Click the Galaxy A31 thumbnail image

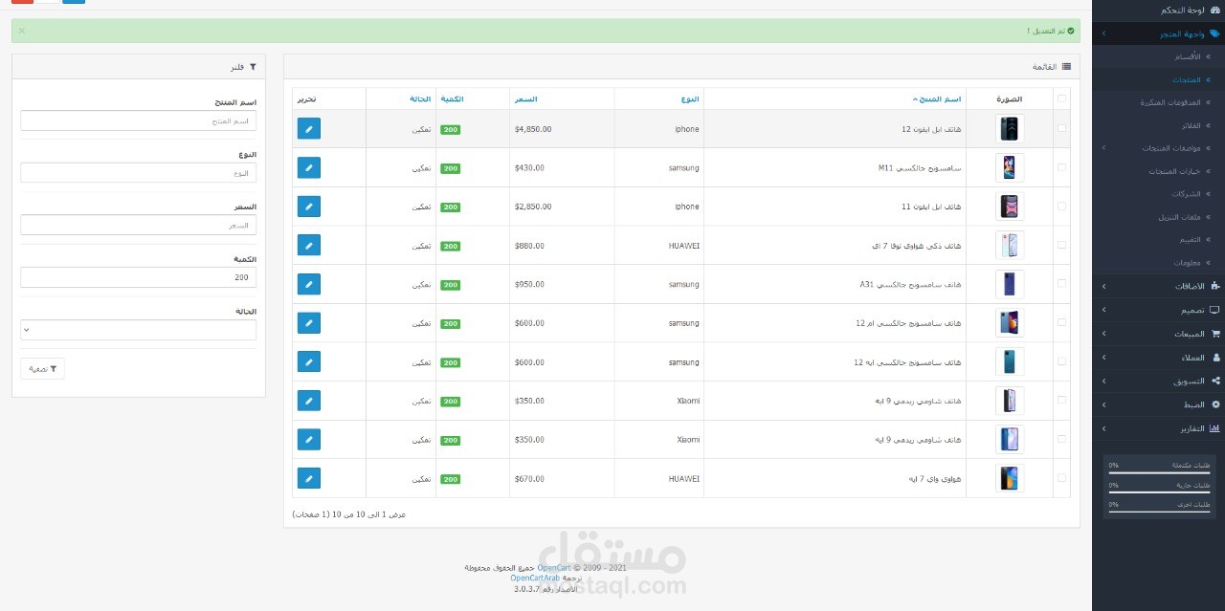1010,284
